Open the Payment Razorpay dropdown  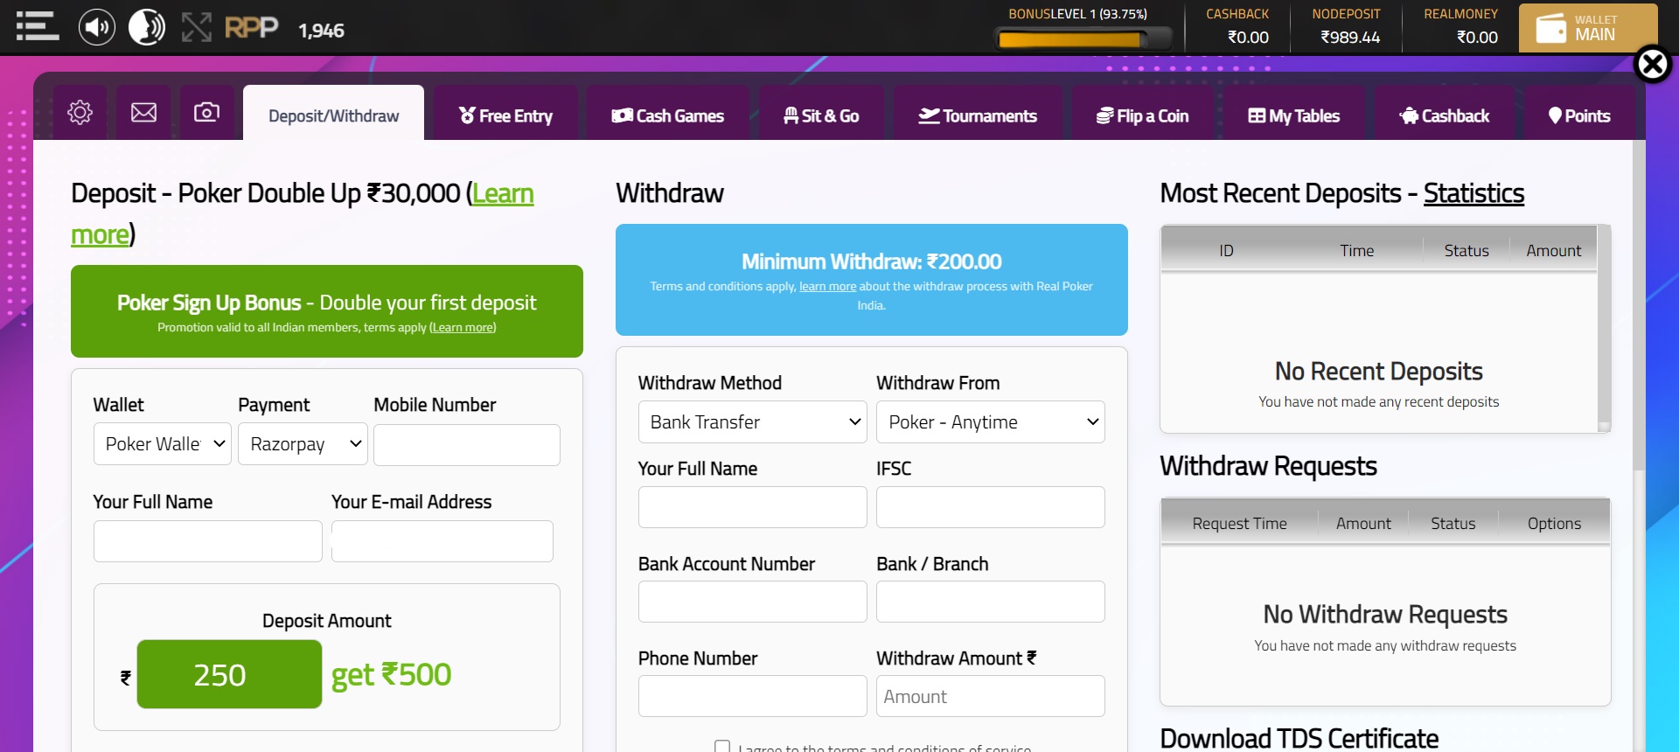(303, 444)
